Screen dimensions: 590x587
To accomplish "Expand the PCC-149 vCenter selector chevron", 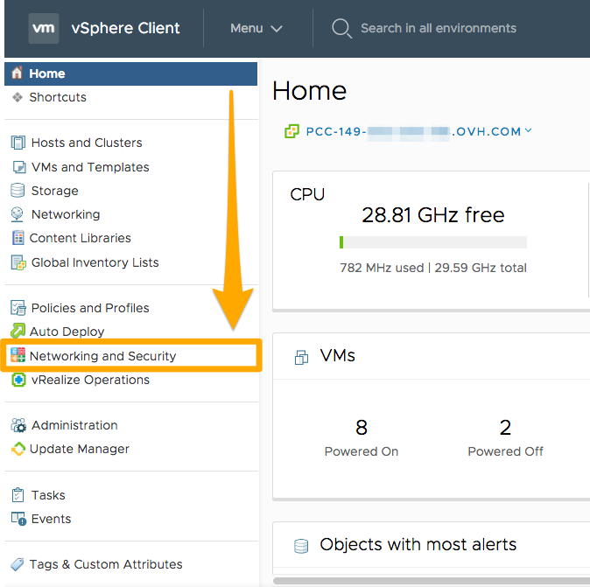I will 529,130.
